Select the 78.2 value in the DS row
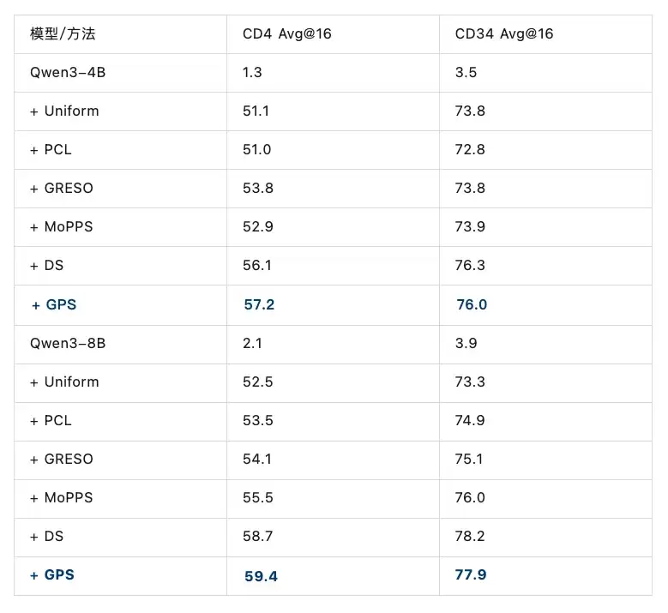 click(x=470, y=536)
